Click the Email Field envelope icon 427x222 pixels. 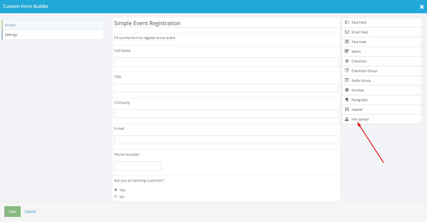click(347, 32)
